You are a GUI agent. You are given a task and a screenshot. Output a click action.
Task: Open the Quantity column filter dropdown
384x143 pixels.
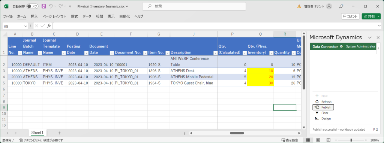(294, 53)
